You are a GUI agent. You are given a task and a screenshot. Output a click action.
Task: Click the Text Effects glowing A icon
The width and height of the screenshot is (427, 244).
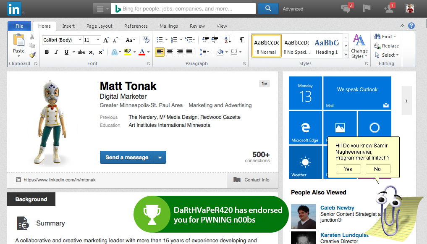pyautogui.click(x=114, y=52)
